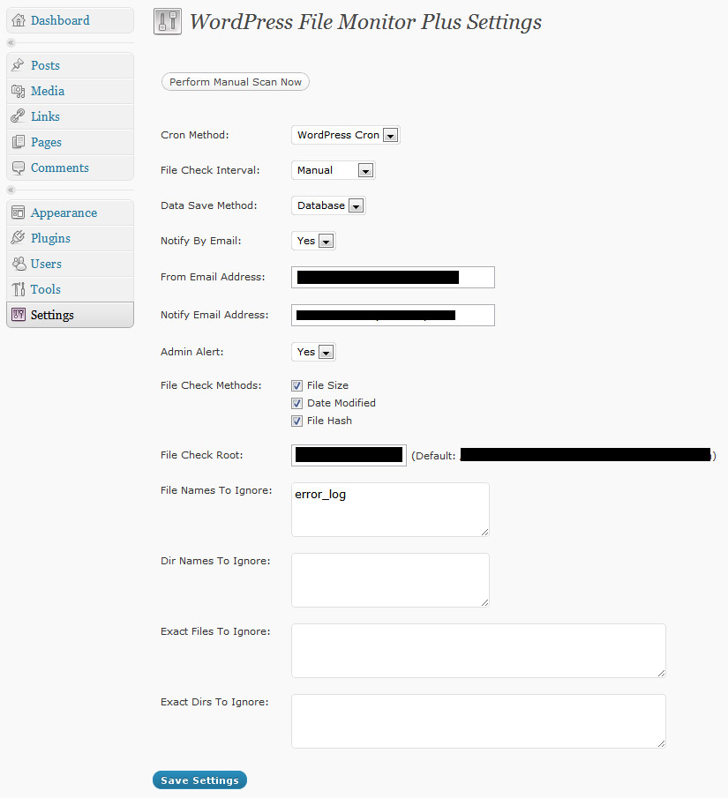
Task: Go to the Pages menu item
Action: (46, 142)
